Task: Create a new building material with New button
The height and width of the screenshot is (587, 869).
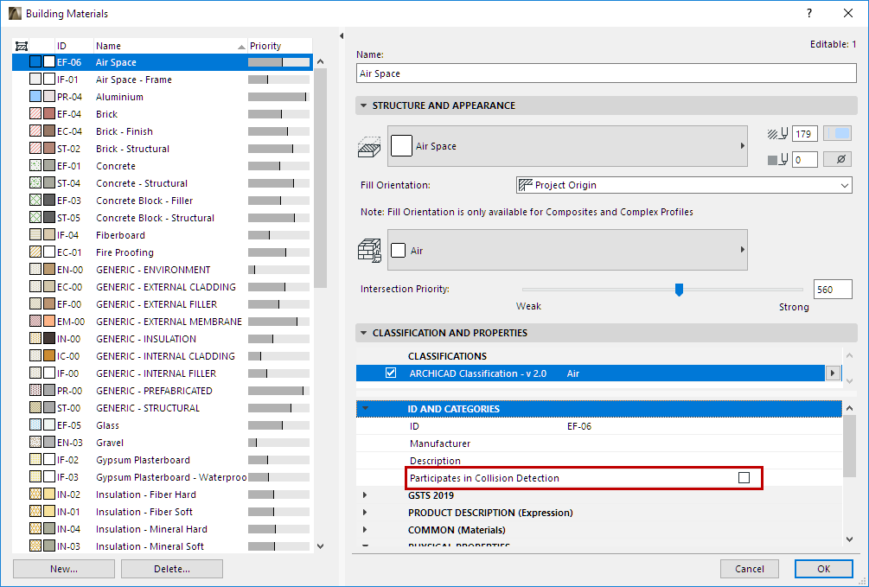Action: [63, 568]
